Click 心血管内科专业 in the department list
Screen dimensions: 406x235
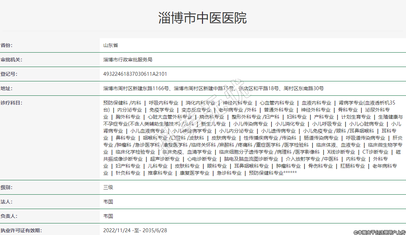[x=277, y=103]
